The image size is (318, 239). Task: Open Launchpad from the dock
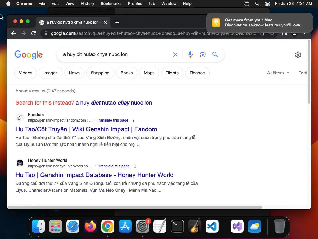(x=56, y=226)
